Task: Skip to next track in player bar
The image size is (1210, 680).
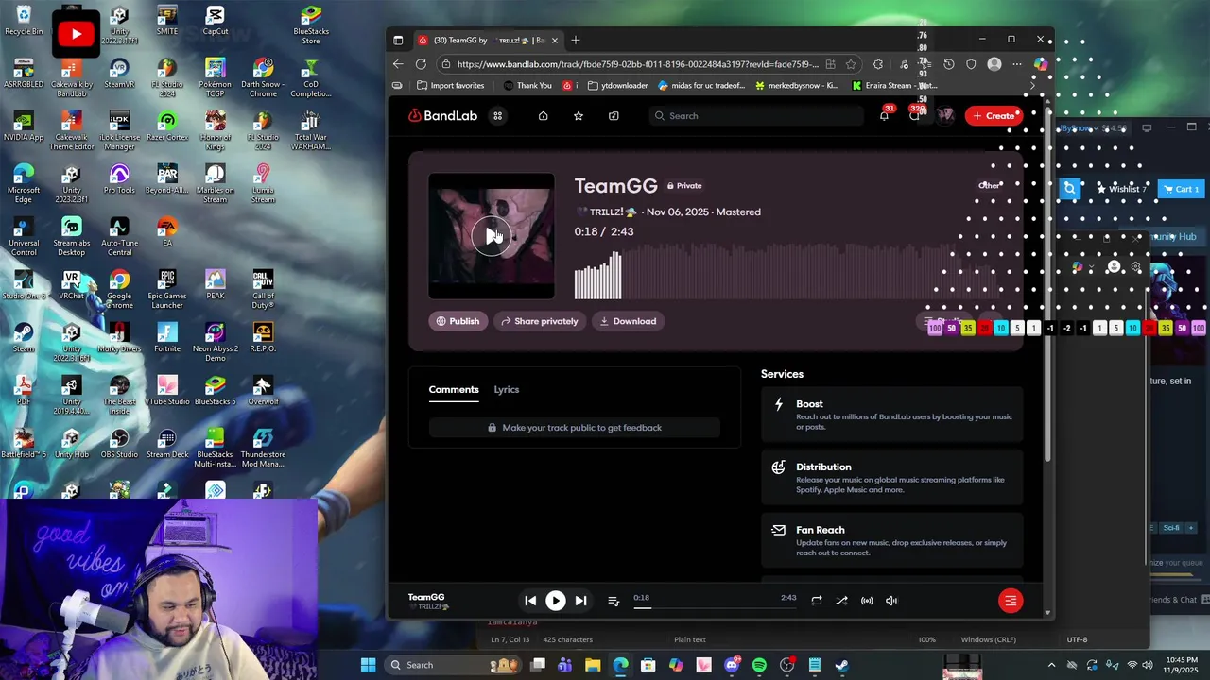Action: [580, 601]
